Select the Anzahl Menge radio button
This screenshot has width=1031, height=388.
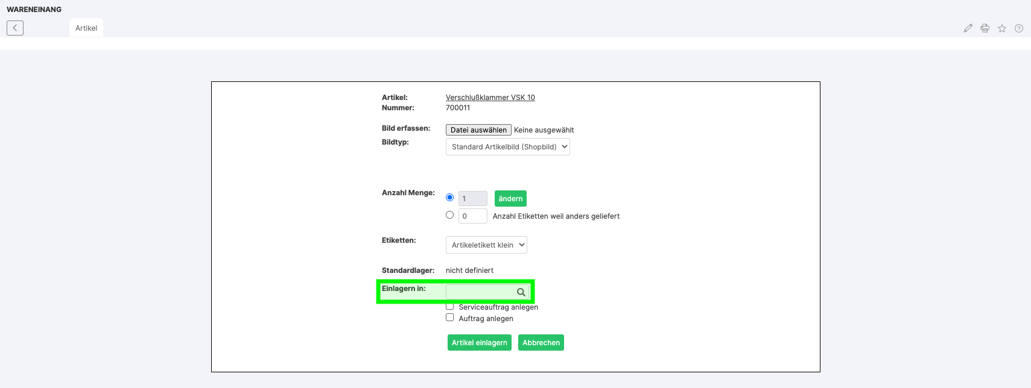[x=449, y=198]
